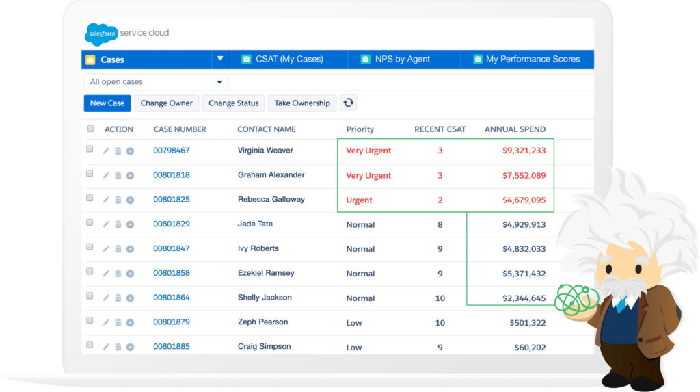
Task: Check the box for Ezekiel Ramsey's case
Action: point(90,272)
